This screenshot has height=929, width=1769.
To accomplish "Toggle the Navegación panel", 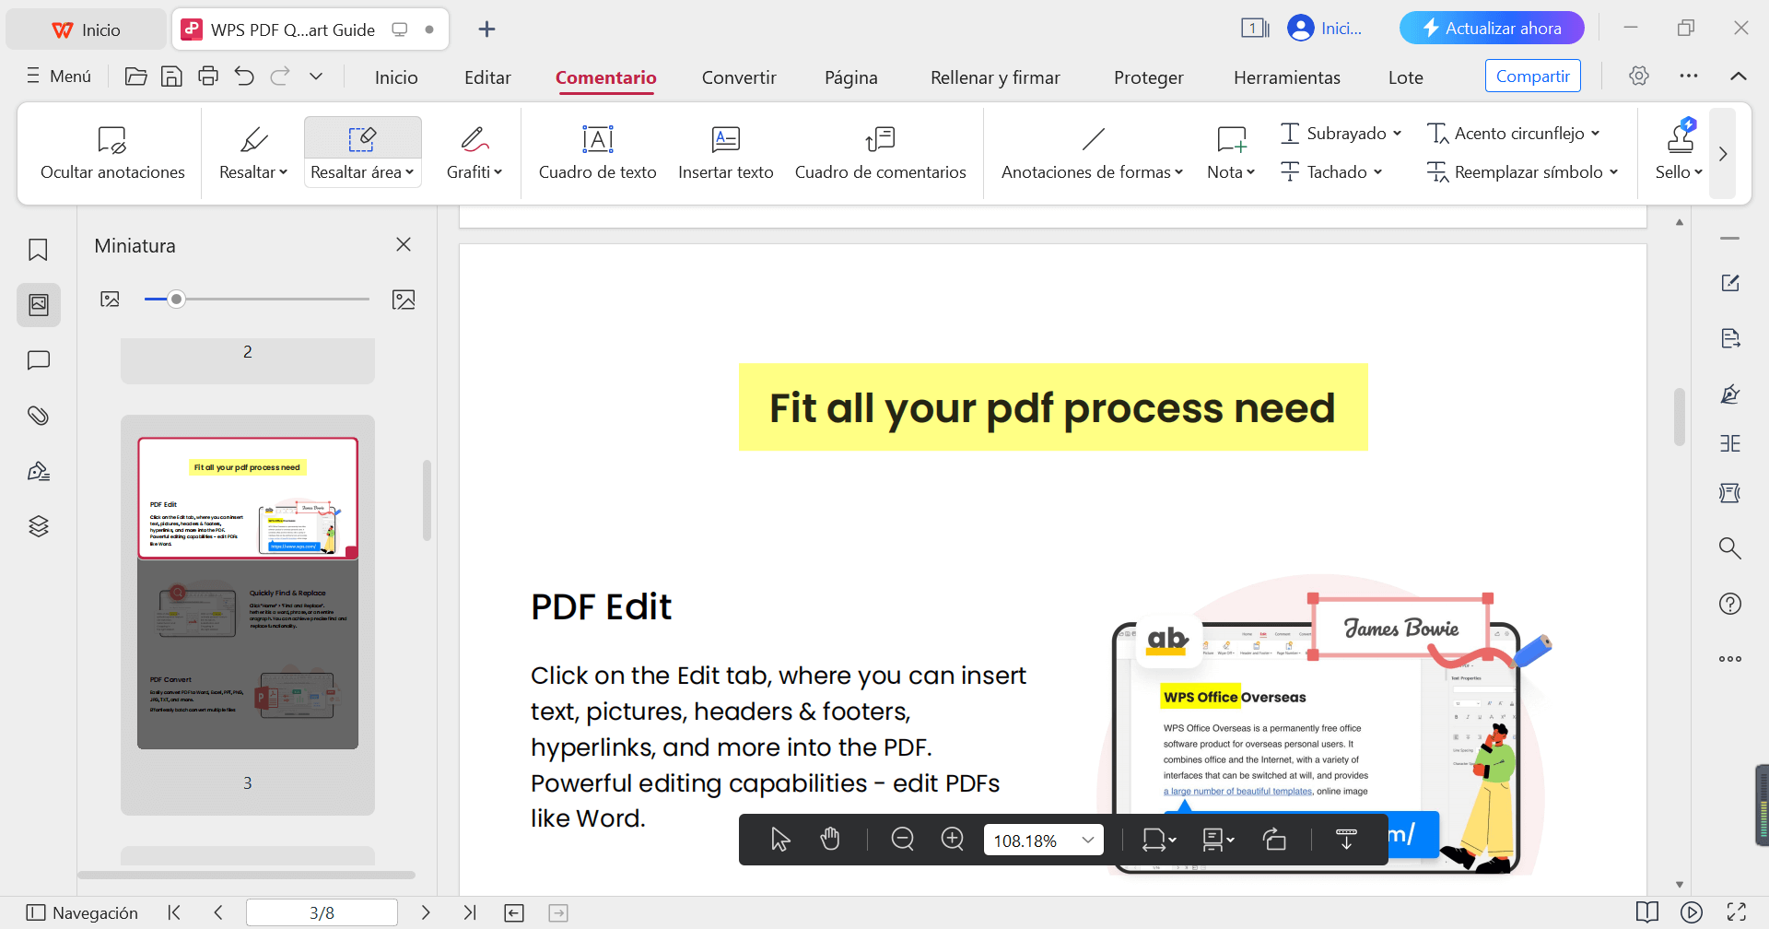I will (x=83, y=912).
